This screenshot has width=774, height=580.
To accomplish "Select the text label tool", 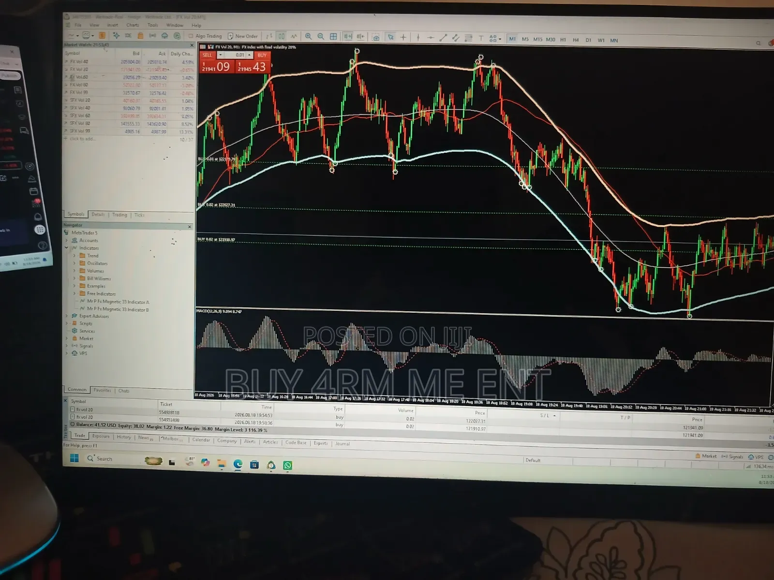I will pyautogui.click(x=481, y=38).
